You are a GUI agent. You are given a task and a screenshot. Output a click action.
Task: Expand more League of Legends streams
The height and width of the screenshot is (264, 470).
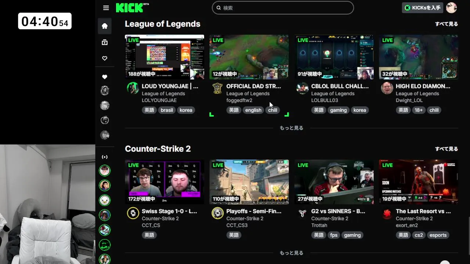click(292, 128)
